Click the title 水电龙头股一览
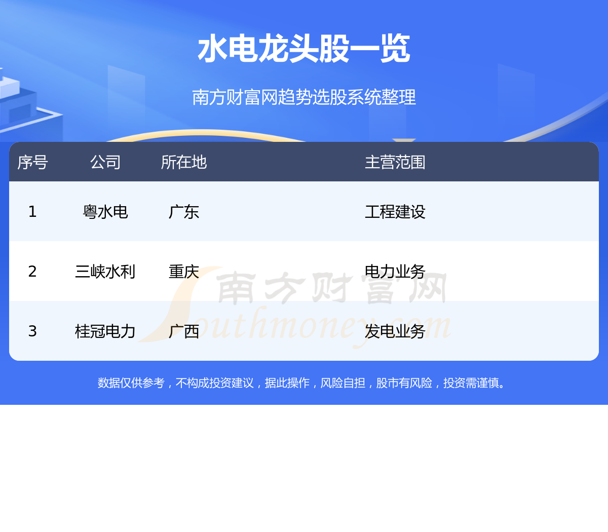Screen dimensions: 608x532 304,49
